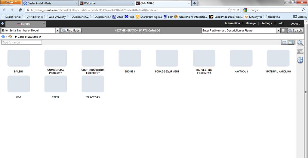Open FORAGE EQUIPMENT category tile
This screenshot has width=308, height=158.
167,58
